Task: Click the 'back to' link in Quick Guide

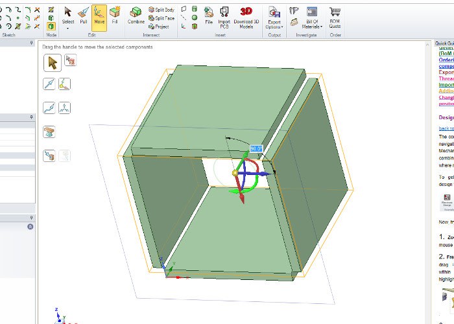Action: (446, 128)
